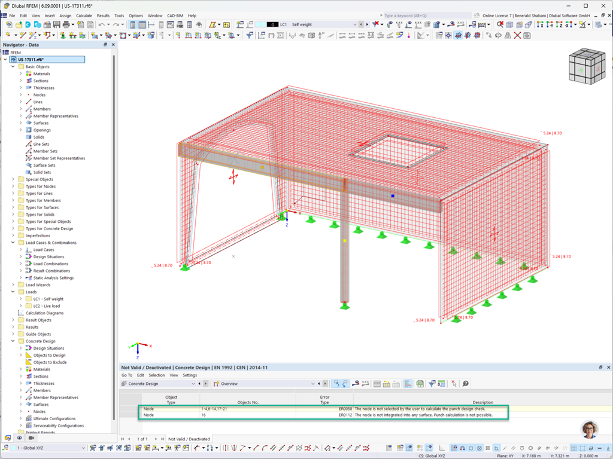
Task: Click the view in -Y direction icon
Action: 550,25
